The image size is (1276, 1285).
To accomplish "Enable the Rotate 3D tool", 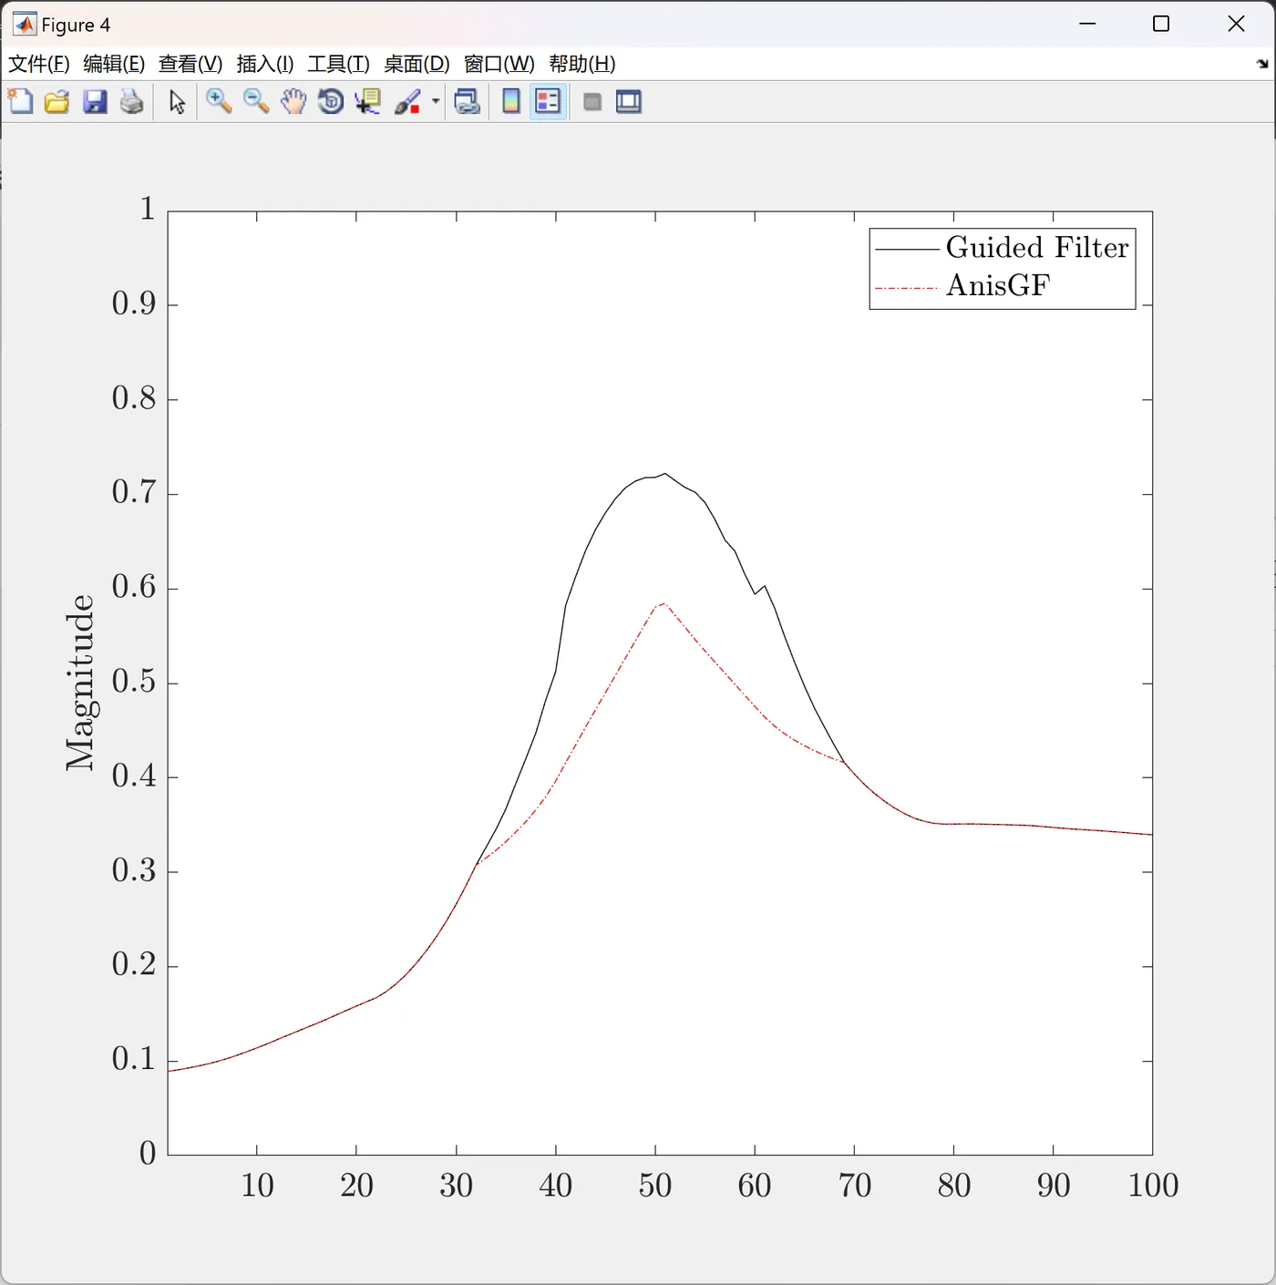I will pos(331,102).
